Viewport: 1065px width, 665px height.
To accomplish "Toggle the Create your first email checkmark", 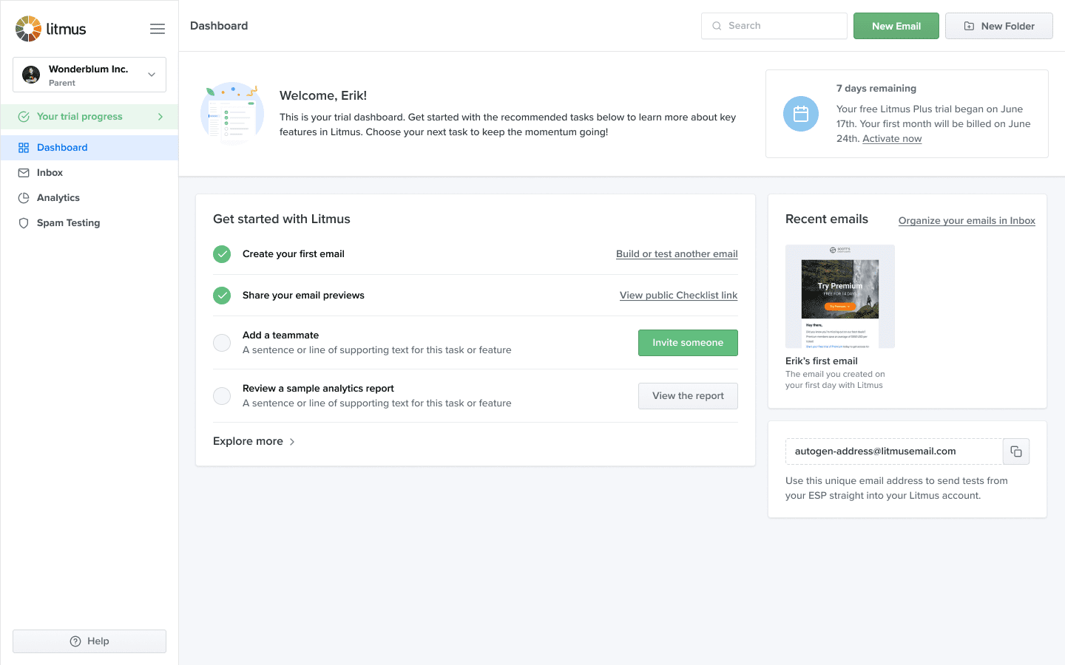I will click(222, 254).
